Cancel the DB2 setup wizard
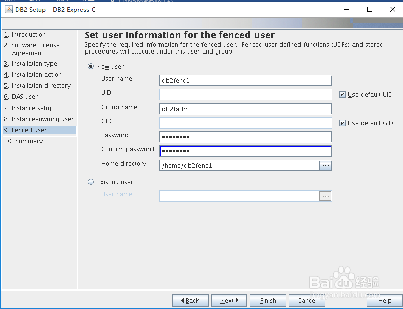This screenshot has width=403, height=309. tap(307, 300)
